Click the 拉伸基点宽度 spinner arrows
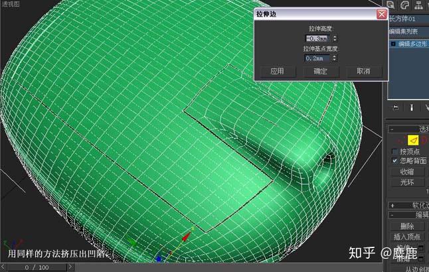The height and width of the screenshot is (272, 429). coord(334,58)
